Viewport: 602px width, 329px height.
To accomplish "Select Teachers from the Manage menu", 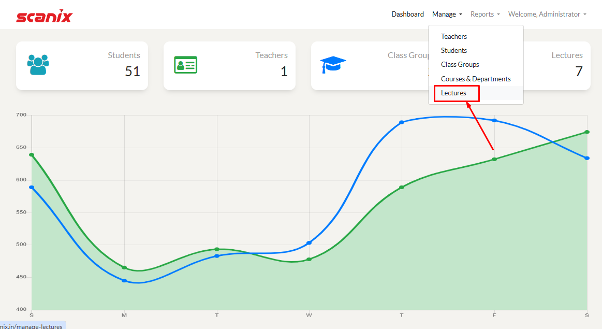I will (453, 36).
